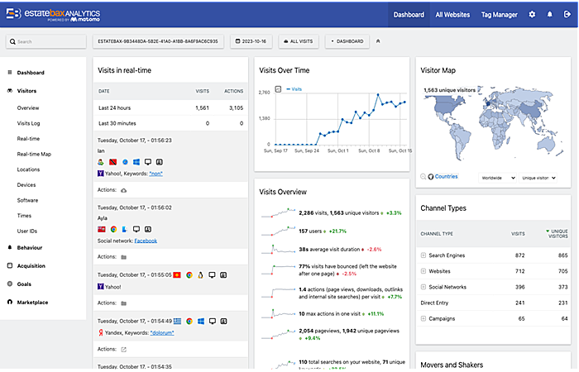Click the Visits sparkline in Visits Overview
The width and height of the screenshot is (579, 372).
277,213
